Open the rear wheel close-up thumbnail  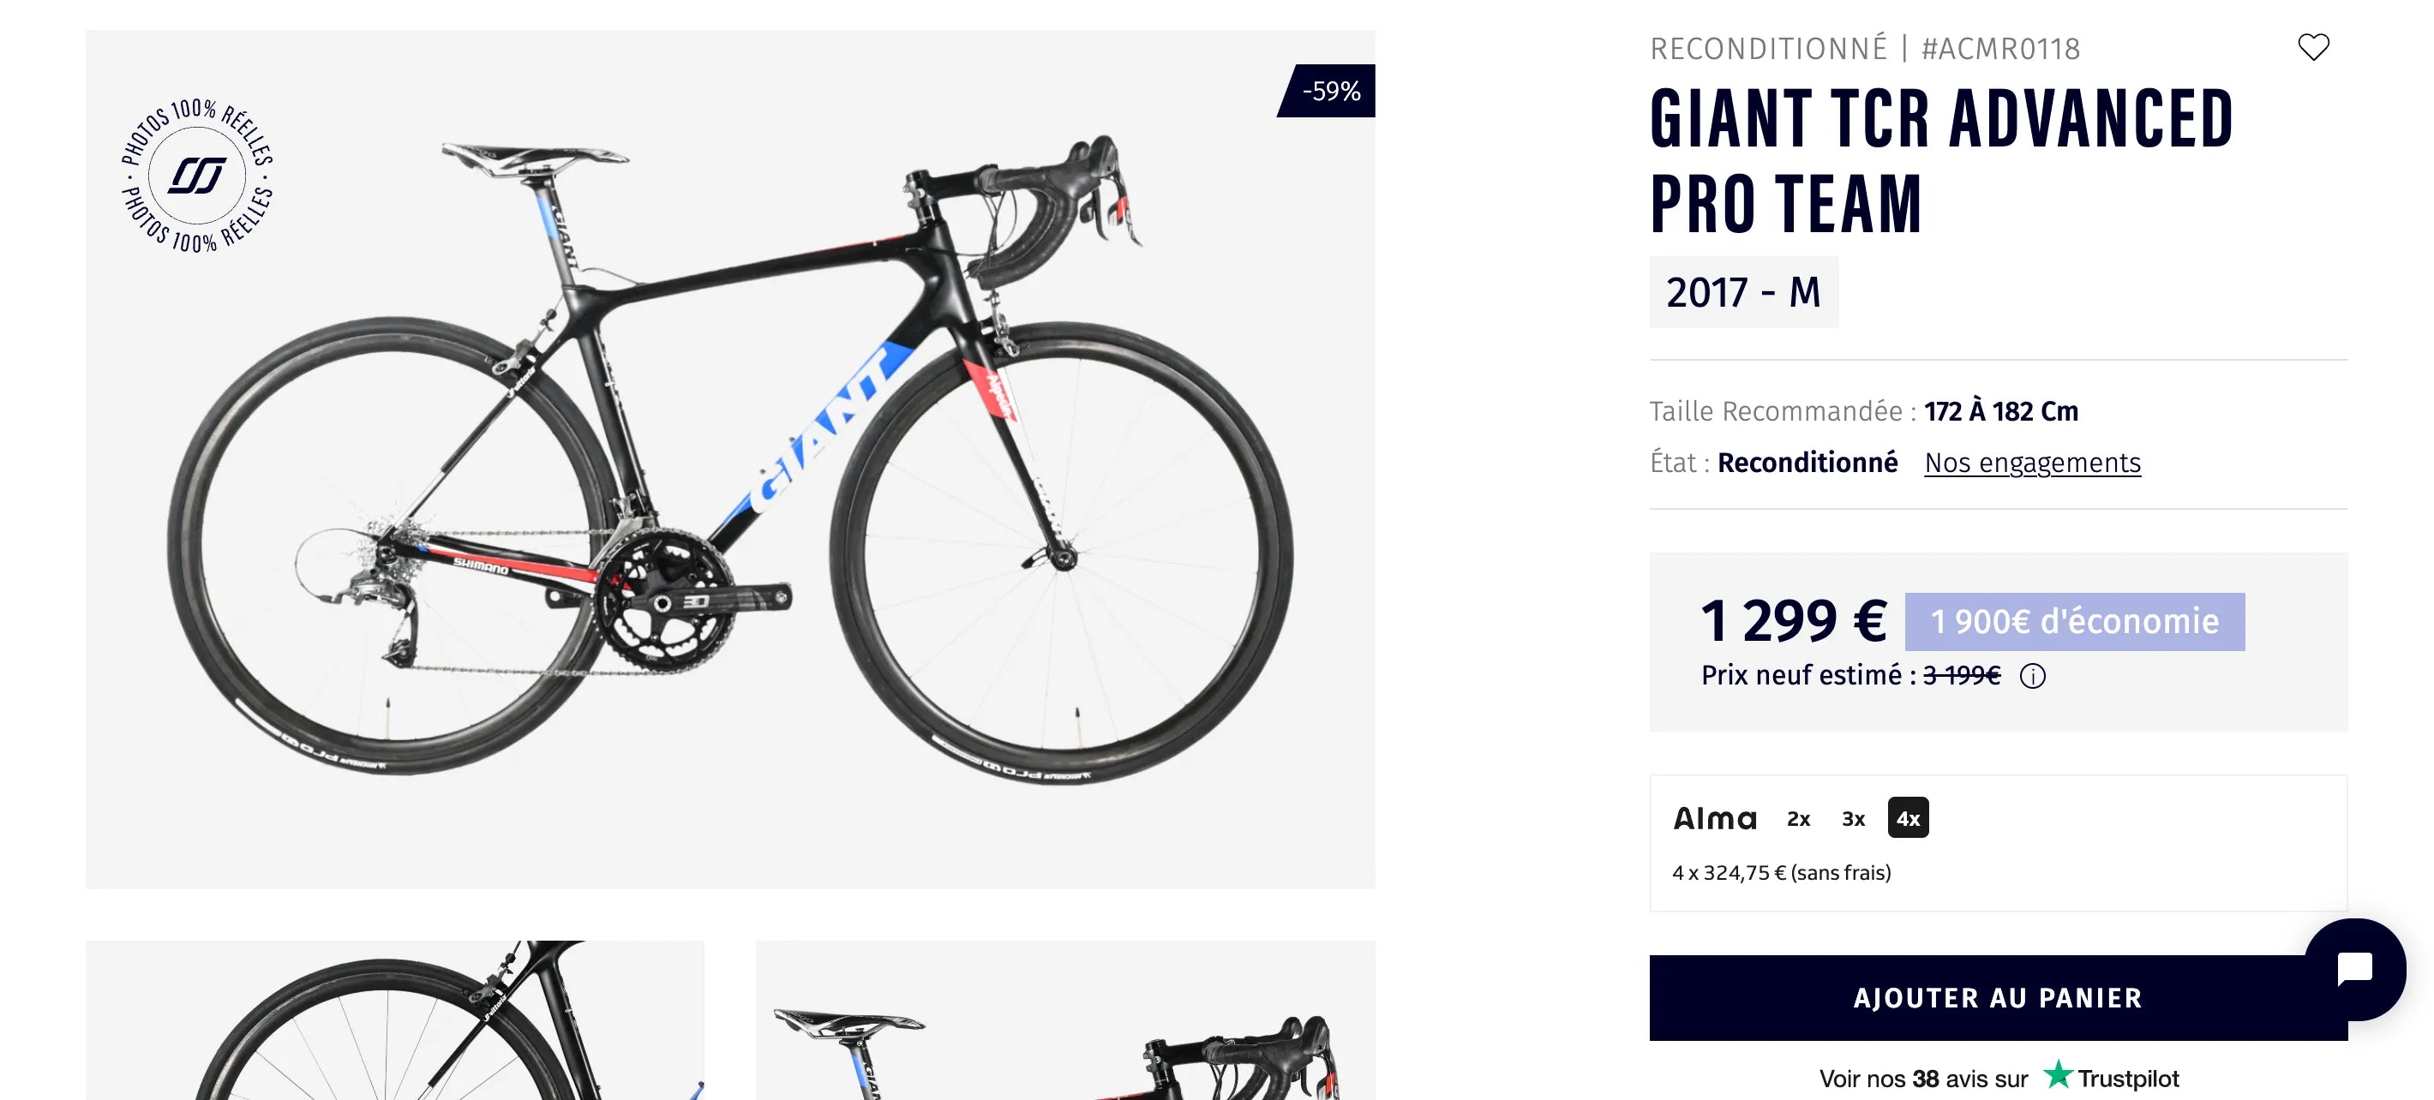[x=394, y=1019]
